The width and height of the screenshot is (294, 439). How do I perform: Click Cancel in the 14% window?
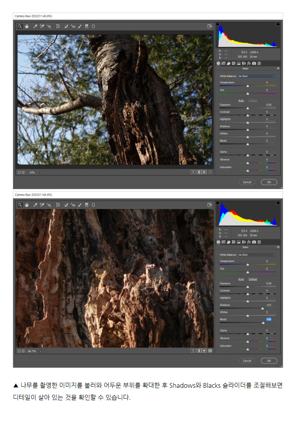click(x=247, y=182)
